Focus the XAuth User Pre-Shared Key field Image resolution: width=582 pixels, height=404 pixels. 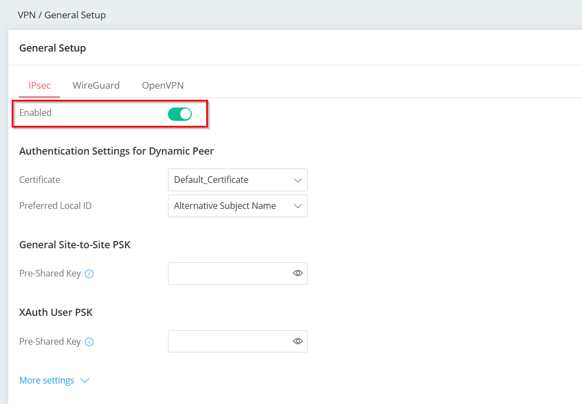[x=228, y=342]
